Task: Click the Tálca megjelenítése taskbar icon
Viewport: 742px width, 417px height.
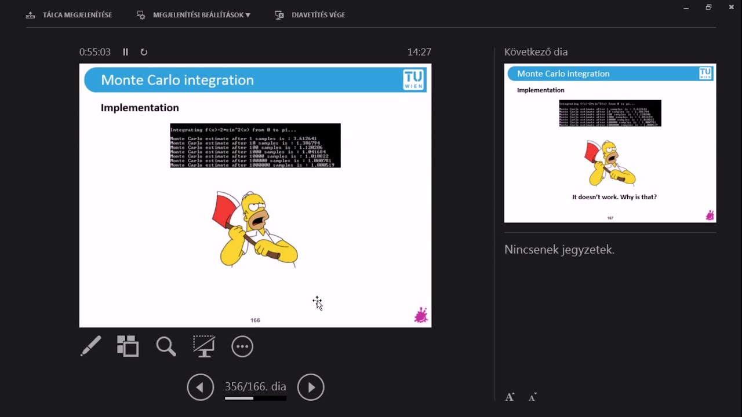Action: click(31, 15)
